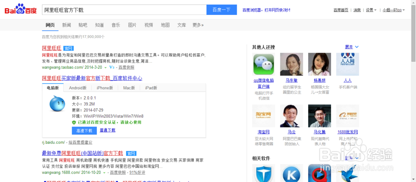The width and height of the screenshot is (416, 182).
Task: Select the 网页 tab
Action: 50,25
